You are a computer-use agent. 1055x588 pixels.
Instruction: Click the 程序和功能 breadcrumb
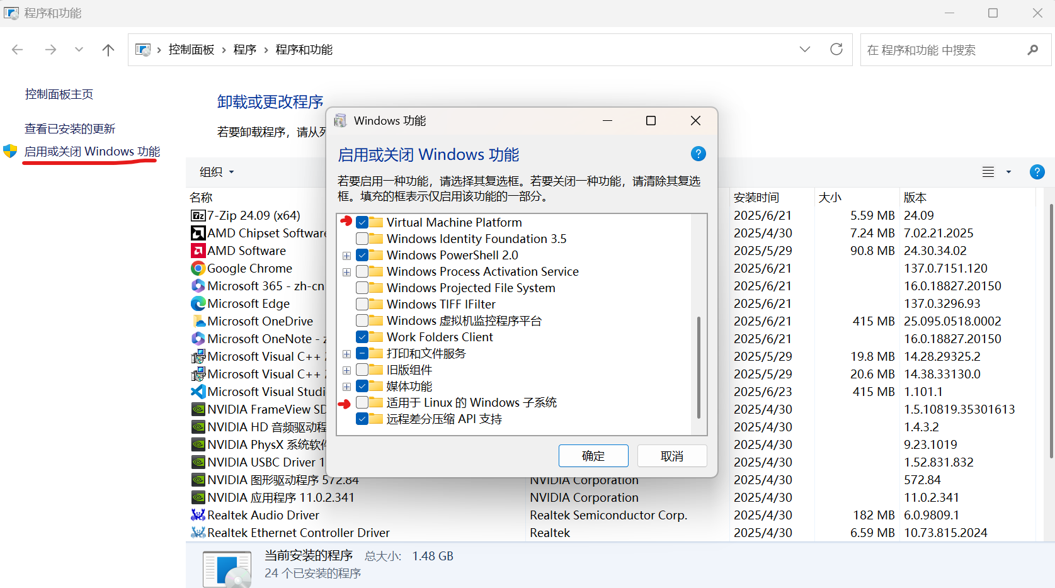[x=304, y=50]
